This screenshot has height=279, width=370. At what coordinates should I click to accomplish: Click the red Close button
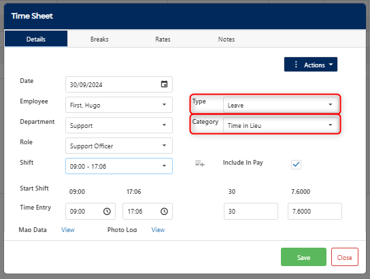coord(345,257)
